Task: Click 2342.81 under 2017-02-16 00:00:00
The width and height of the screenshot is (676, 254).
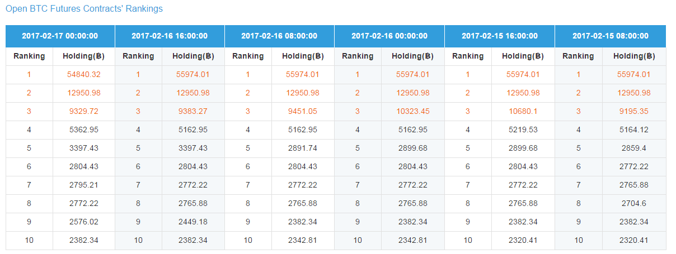Action: coord(413,241)
